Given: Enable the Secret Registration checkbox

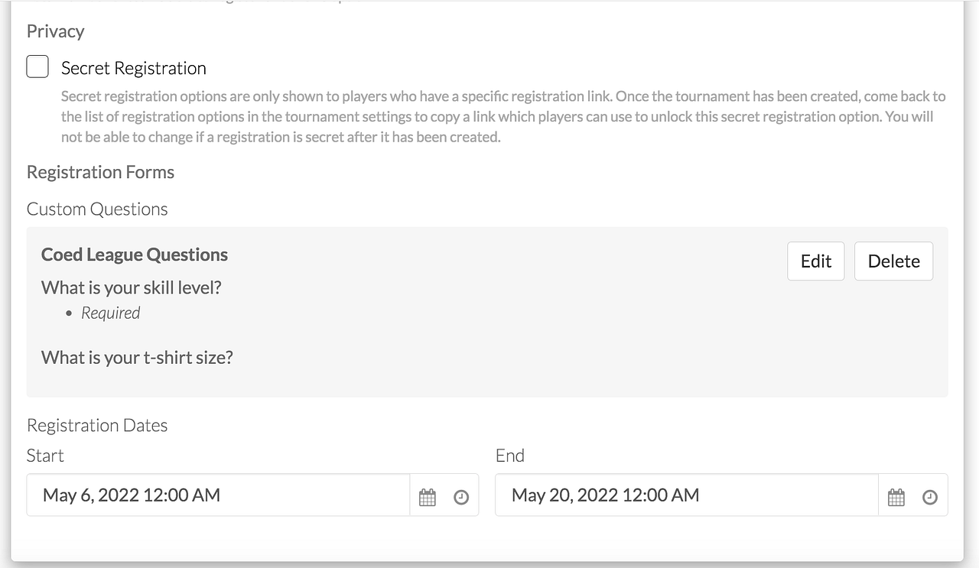Looking at the screenshot, I should [37, 67].
